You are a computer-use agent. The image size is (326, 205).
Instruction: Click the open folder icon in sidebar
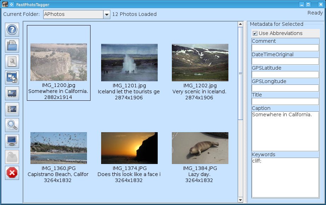tap(12, 46)
